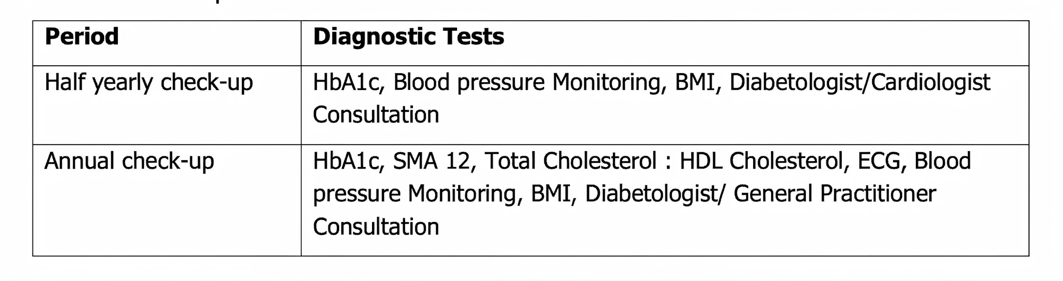Click the "Diabetologist/Cardiologist" text

point(859,83)
